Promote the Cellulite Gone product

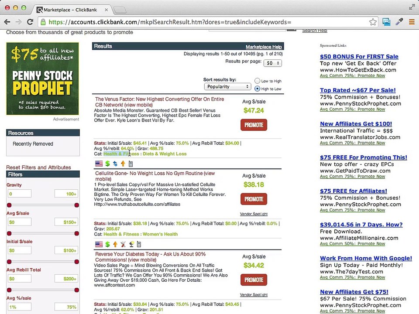coord(254,199)
